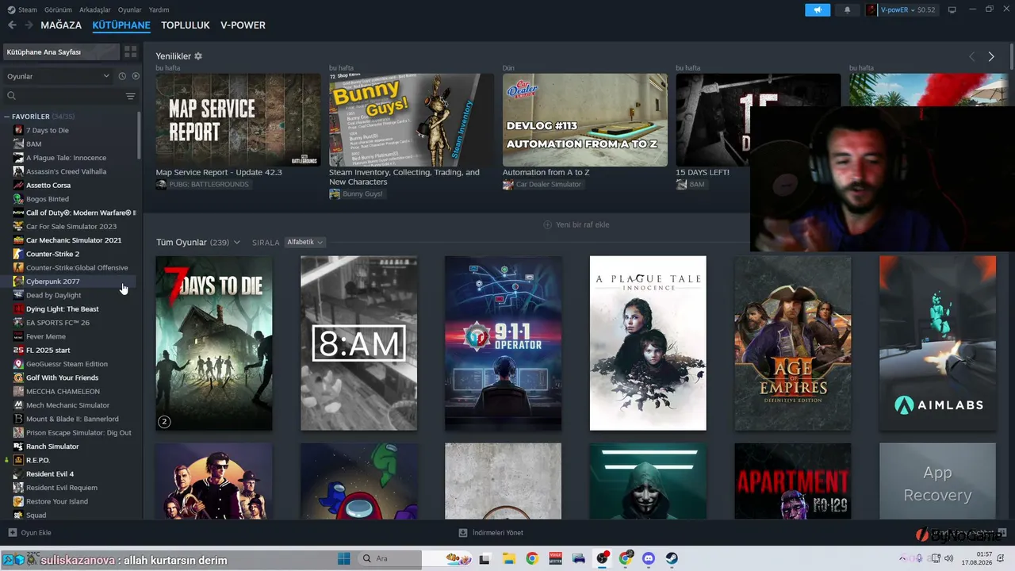The height and width of the screenshot is (571, 1015).
Task: Open the Oyunlar menu in menu bar
Action: pos(130,10)
